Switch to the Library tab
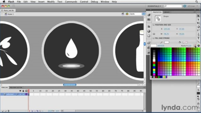 click(167, 12)
